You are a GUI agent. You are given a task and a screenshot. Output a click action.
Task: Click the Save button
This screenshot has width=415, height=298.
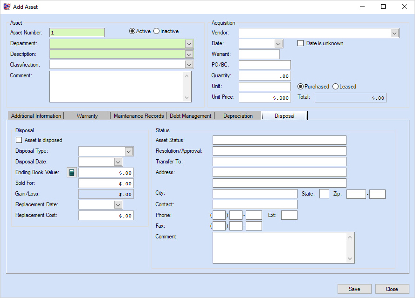click(x=354, y=289)
